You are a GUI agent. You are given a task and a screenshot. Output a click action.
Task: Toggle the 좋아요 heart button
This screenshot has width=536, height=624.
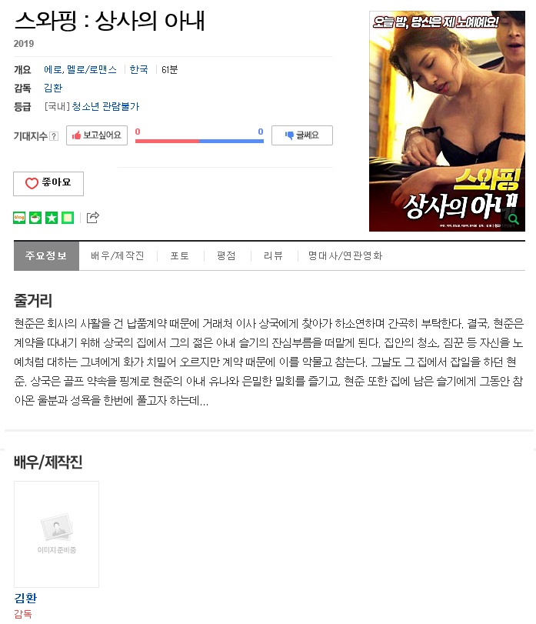[48, 183]
